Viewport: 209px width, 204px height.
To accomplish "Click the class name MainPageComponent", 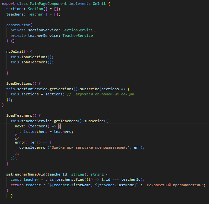I will click(x=48, y=4).
